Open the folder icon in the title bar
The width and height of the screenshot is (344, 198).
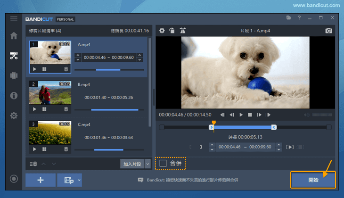288,18
